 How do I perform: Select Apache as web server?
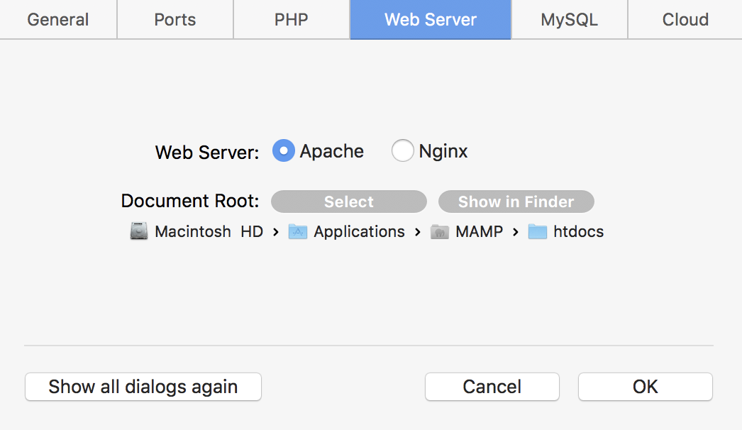click(284, 151)
